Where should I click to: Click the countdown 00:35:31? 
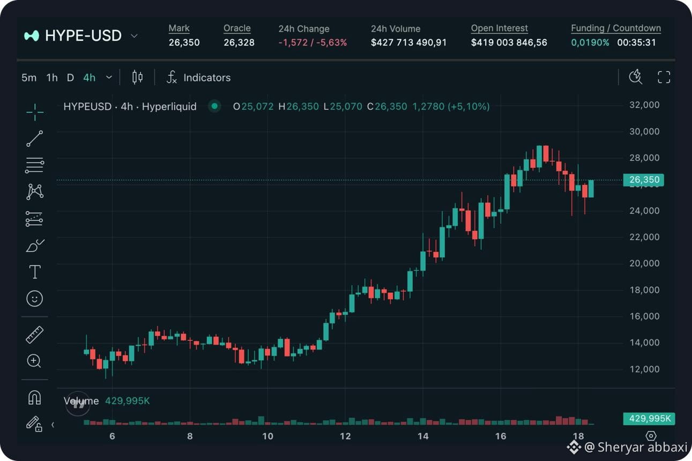tap(636, 42)
